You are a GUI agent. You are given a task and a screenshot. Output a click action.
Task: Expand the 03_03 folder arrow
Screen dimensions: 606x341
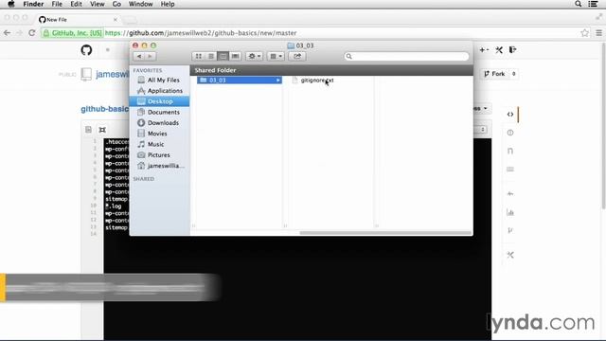point(277,80)
